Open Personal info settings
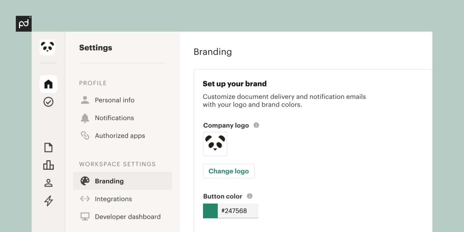Viewport: 464px width, 232px height. pyautogui.click(x=115, y=100)
